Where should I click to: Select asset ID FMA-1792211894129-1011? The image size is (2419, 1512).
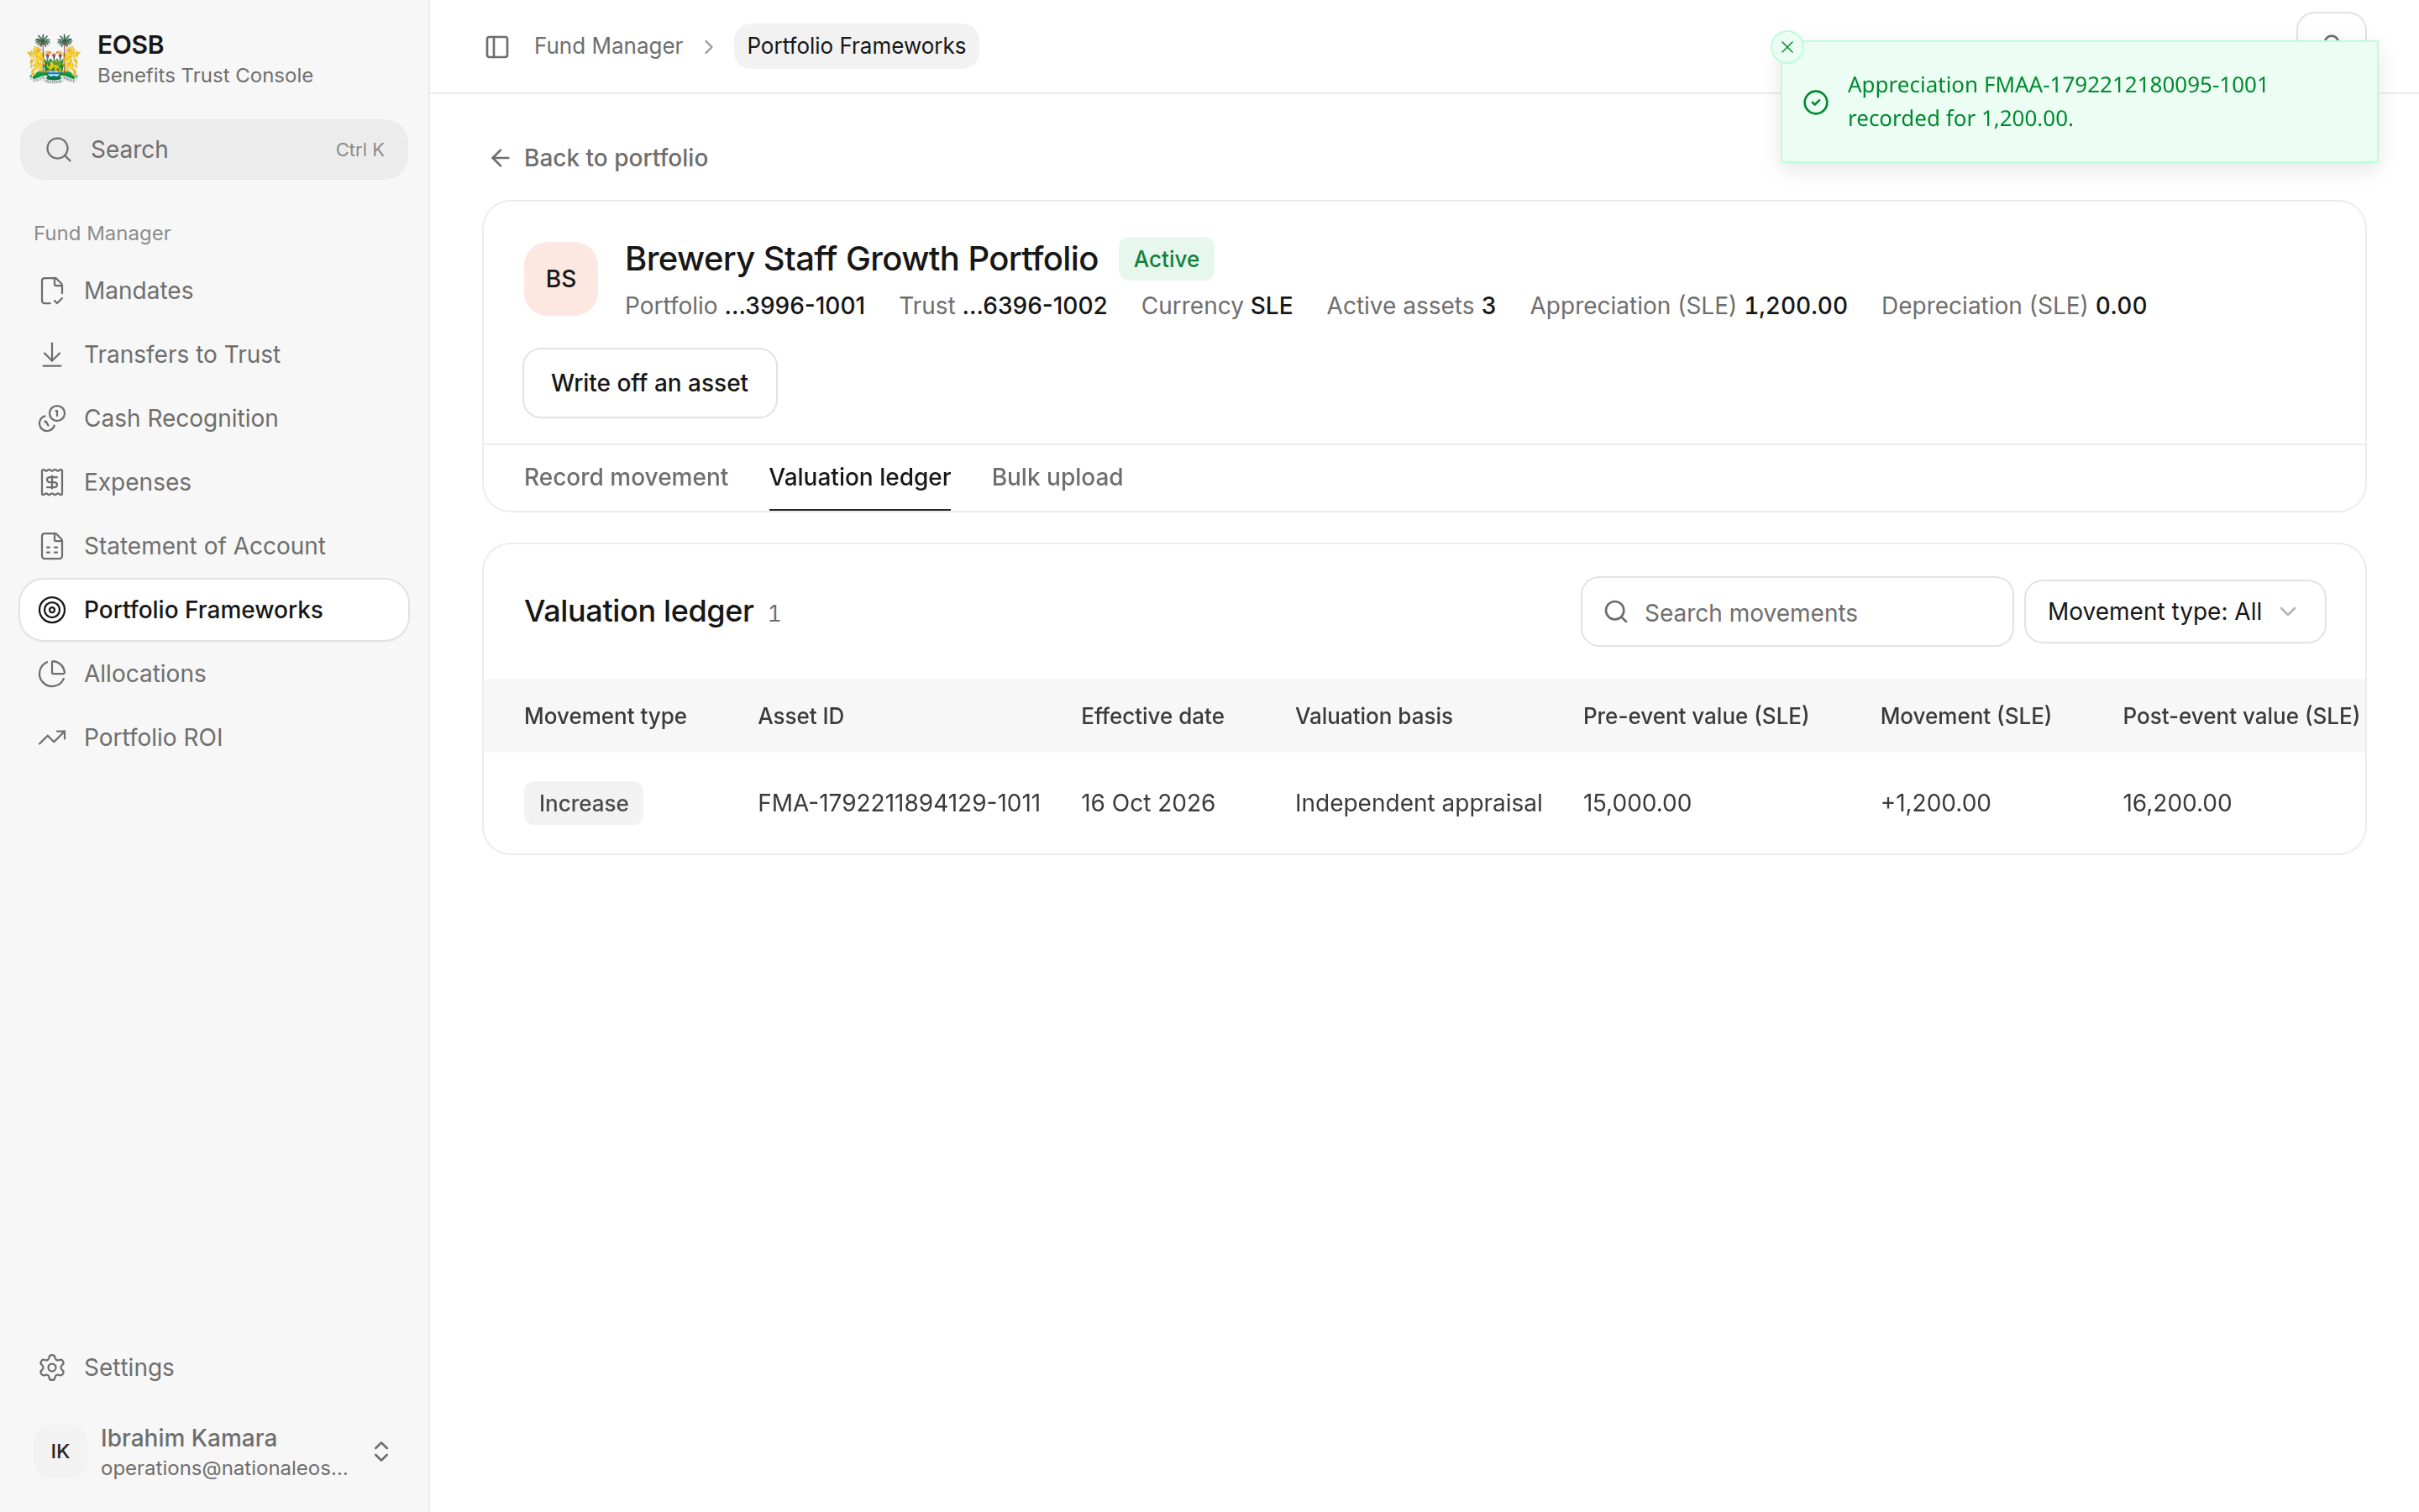899,803
